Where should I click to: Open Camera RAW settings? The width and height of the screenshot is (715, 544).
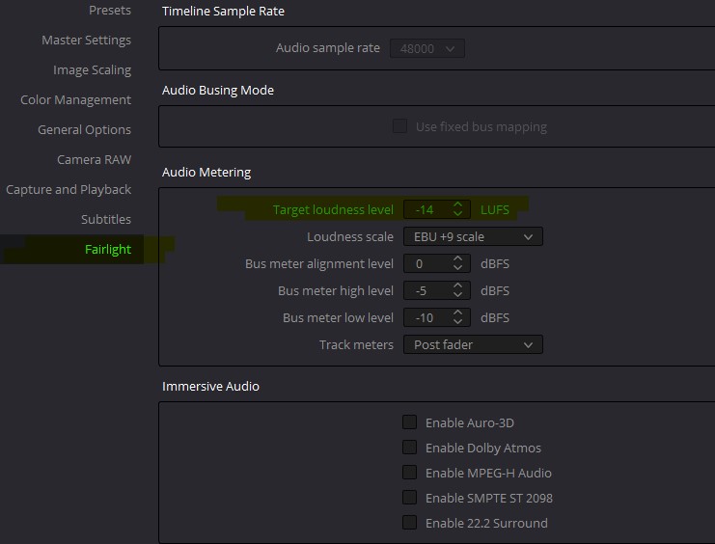pos(94,160)
